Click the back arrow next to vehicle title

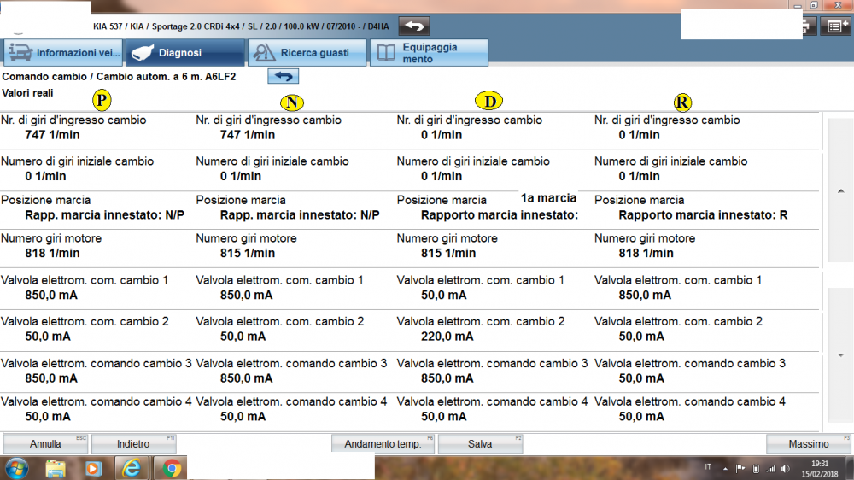(x=414, y=26)
